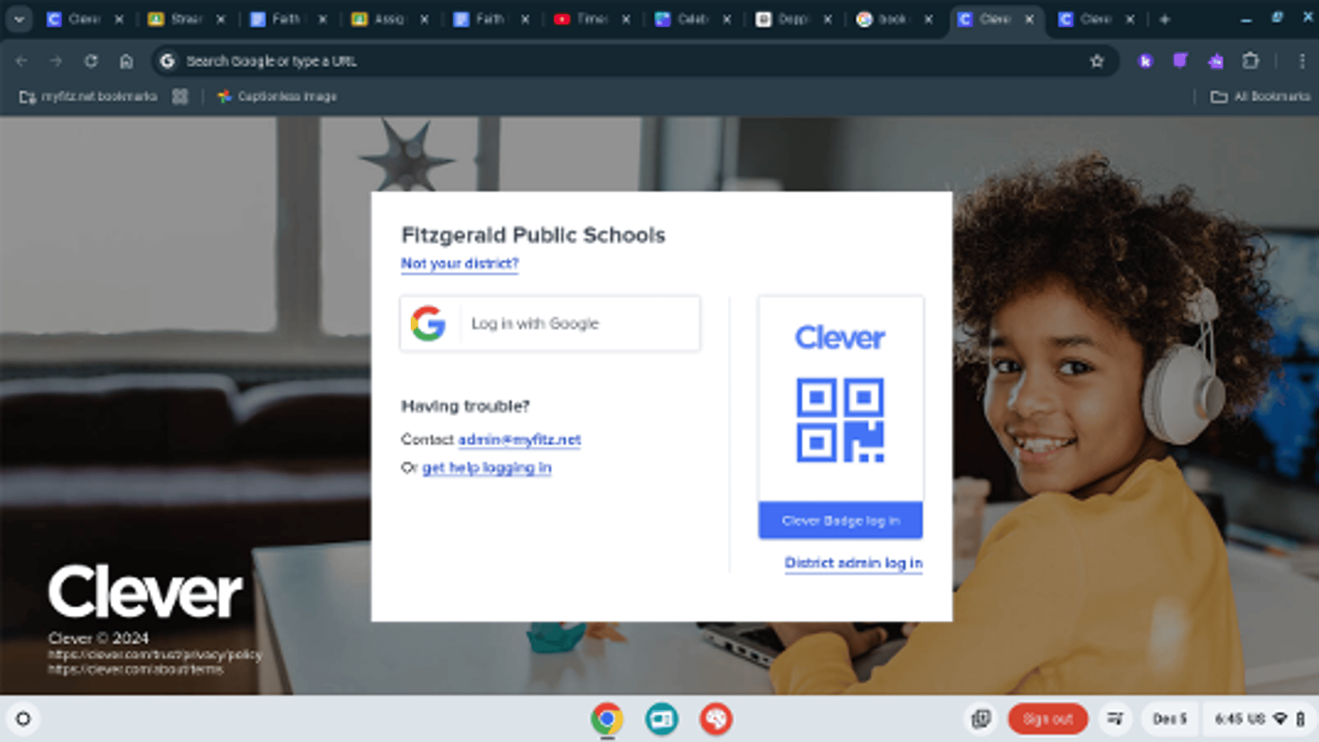Open the launcher circle icon
The height and width of the screenshot is (742, 1319).
pos(23,718)
